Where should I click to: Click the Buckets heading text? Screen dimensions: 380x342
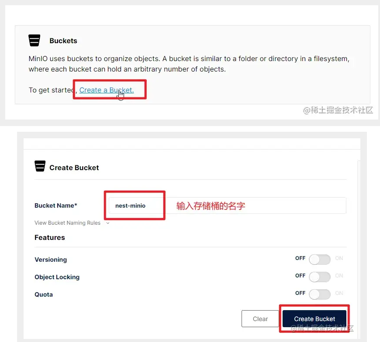[63, 41]
